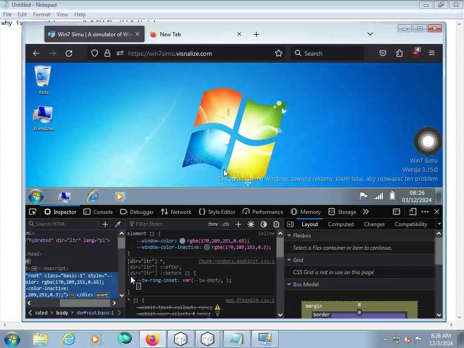Switch to the Computed sidebar tab
Viewport: 464px width, 348px height.
(x=341, y=224)
